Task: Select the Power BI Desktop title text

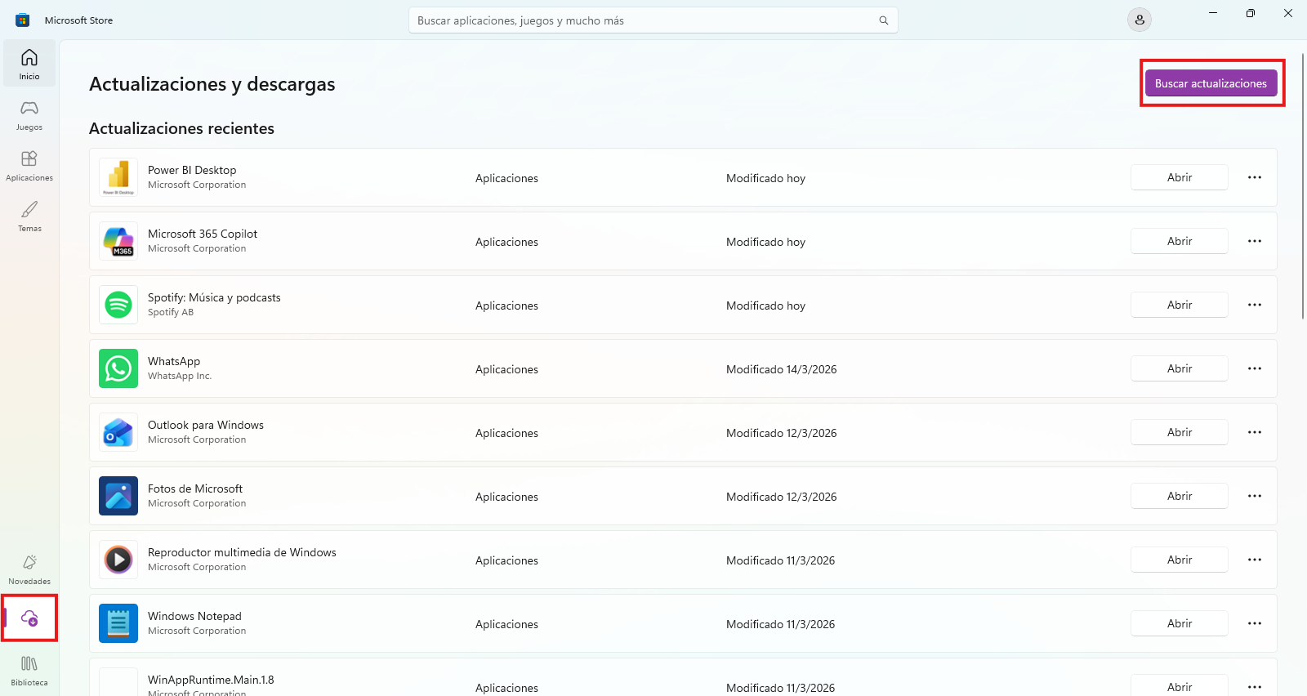Action: 192,170
